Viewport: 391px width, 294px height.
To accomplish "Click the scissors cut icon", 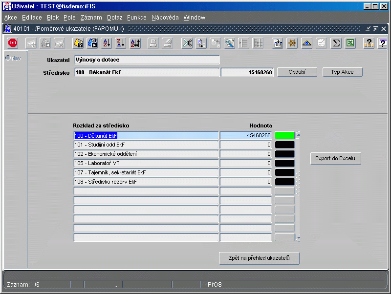I will point(187,43).
